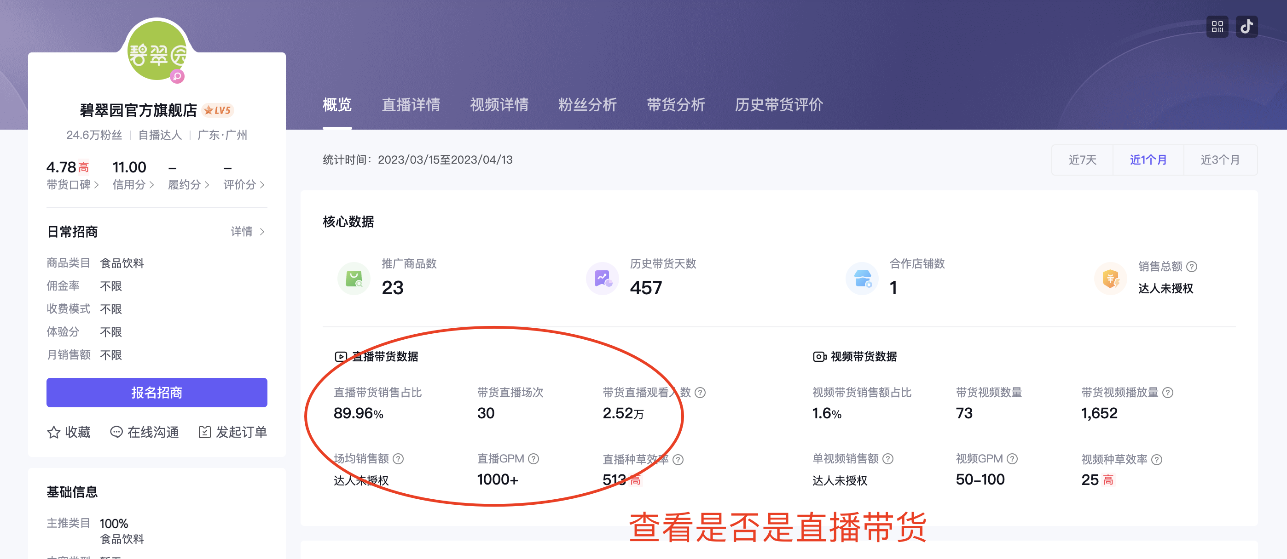The width and height of the screenshot is (1287, 559).
Task: Go to the 带货分析 tab
Action: click(x=676, y=105)
